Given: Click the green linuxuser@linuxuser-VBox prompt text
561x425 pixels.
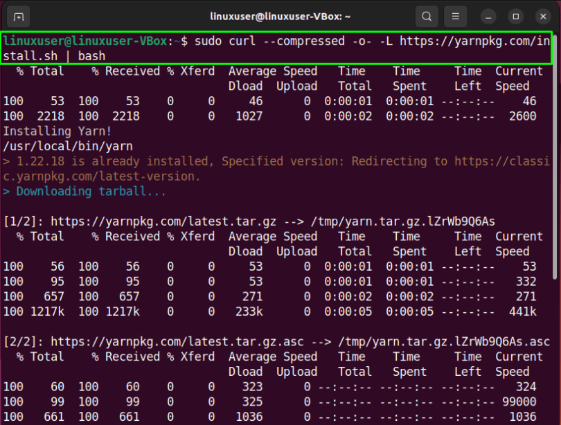Looking at the screenshot, I should pos(85,42).
